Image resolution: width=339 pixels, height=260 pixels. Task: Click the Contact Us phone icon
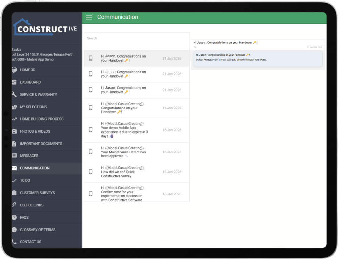pos(14,242)
